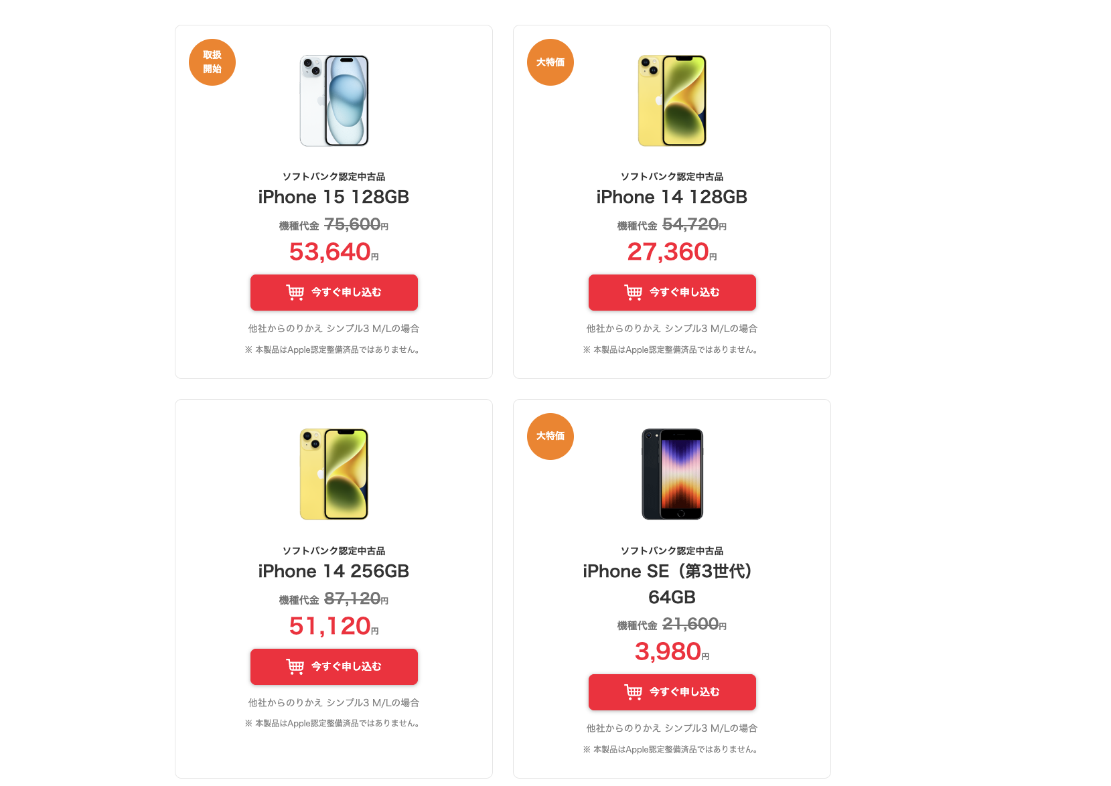Screen dimensions: 1111x786
Task: Click the cart icon for iPhone 14 128GB
Action: click(633, 293)
